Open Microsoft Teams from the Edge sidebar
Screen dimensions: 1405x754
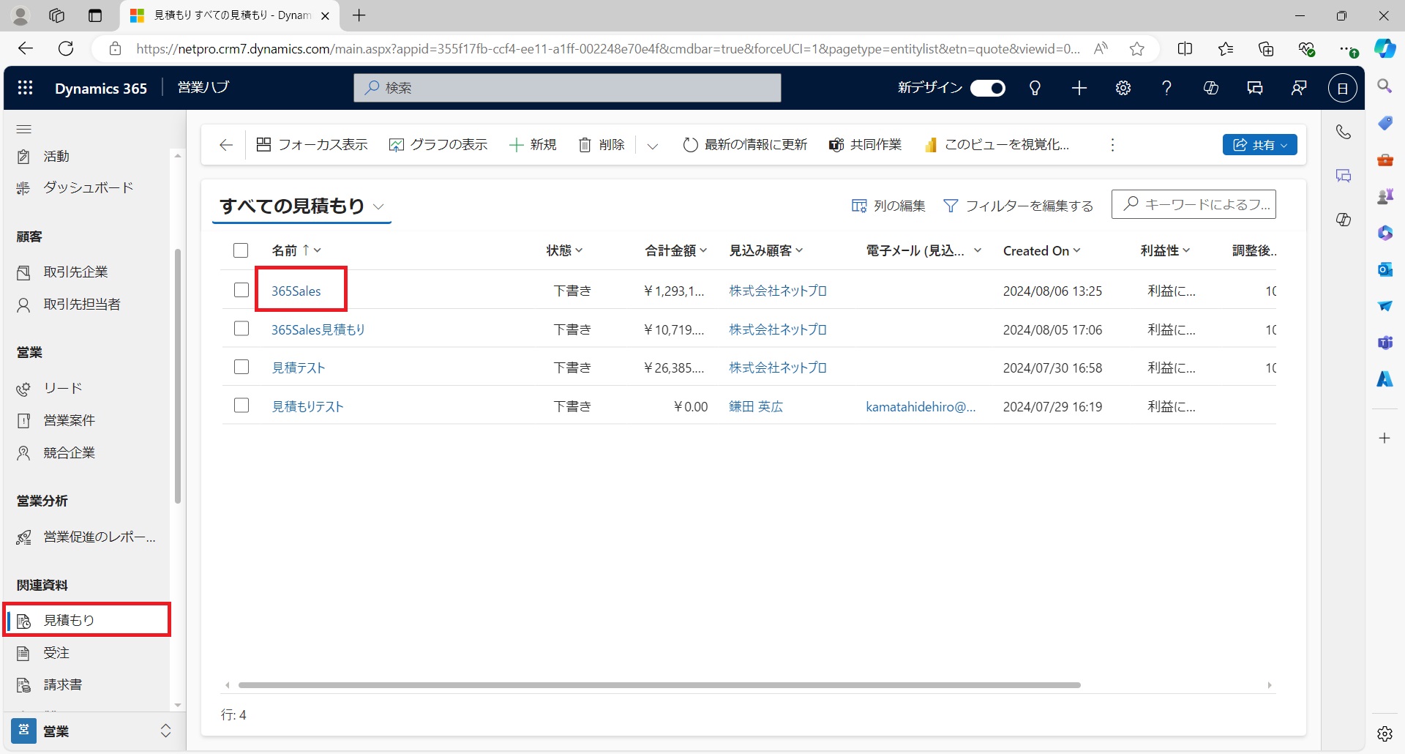(x=1385, y=343)
